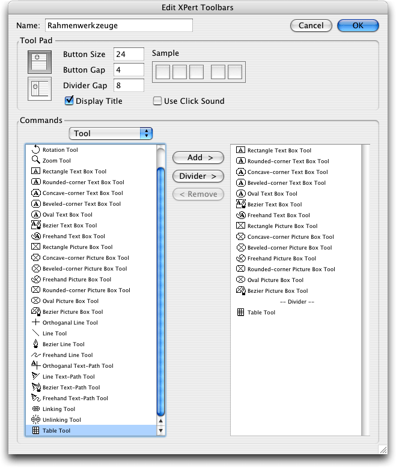396x468 pixels.
Task: Select the Rotation Tool icon in left list
Action: click(x=35, y=149)
